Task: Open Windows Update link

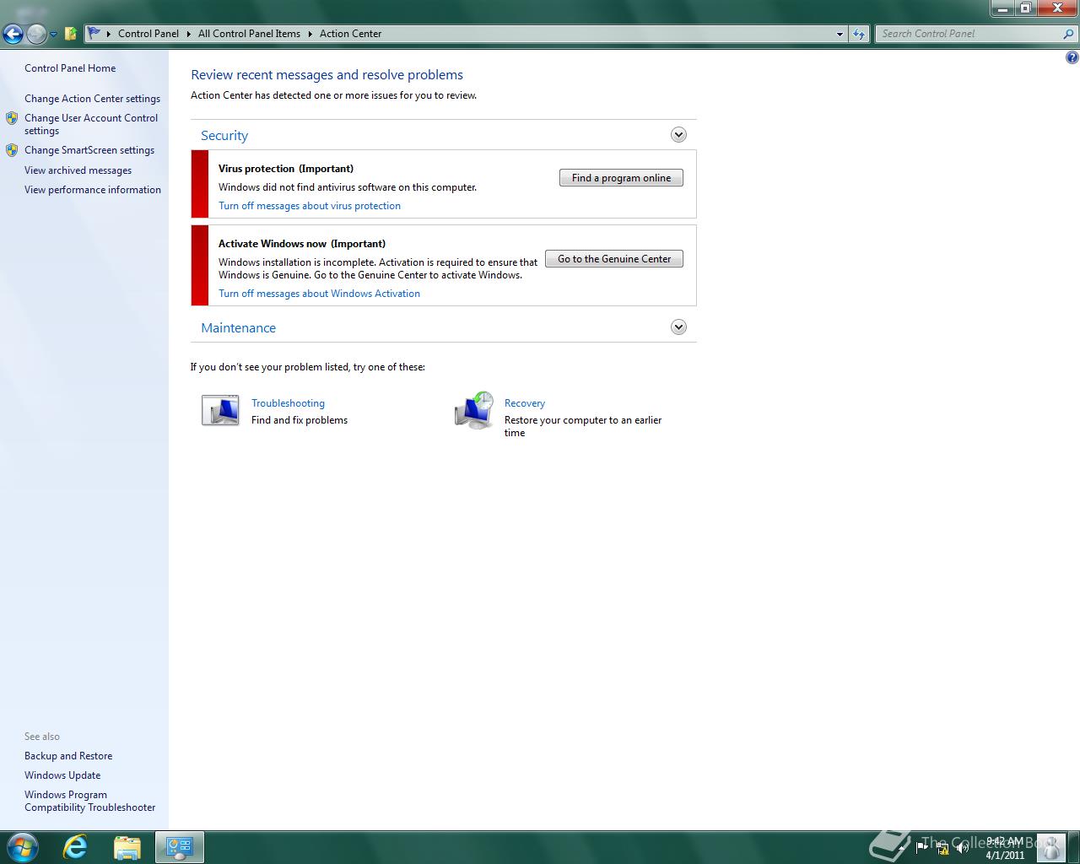Action: click(62, 775)
